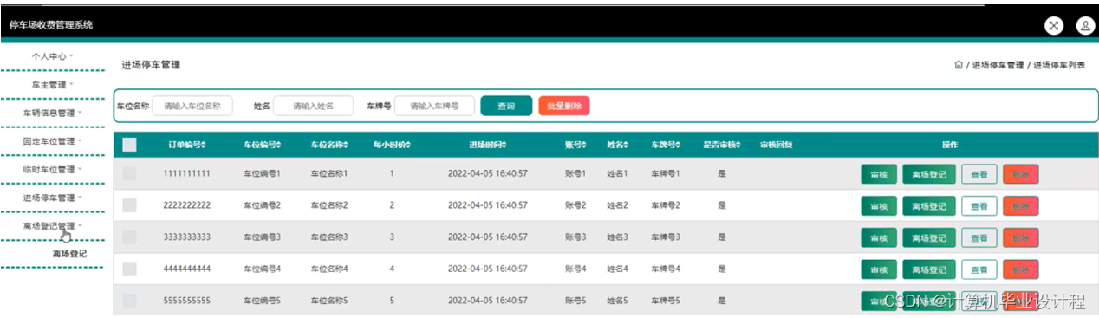Sort by 进场时间 column header

(488, 145)
